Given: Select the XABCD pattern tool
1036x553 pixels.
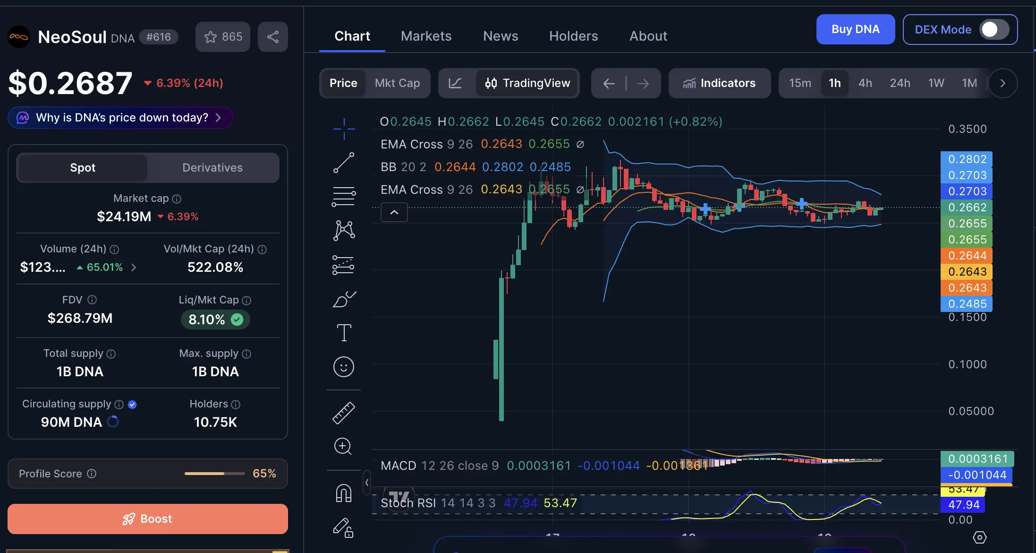Looking at the screenshot, I should [344, 231].
